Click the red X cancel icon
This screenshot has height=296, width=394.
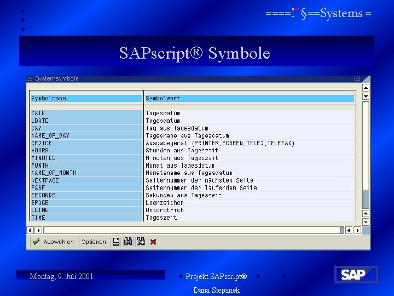153,242
